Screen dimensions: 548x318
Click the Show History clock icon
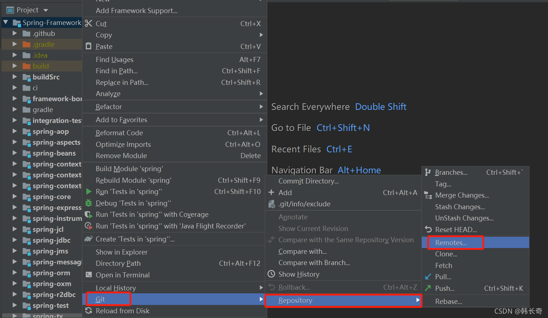coord(271,274)
